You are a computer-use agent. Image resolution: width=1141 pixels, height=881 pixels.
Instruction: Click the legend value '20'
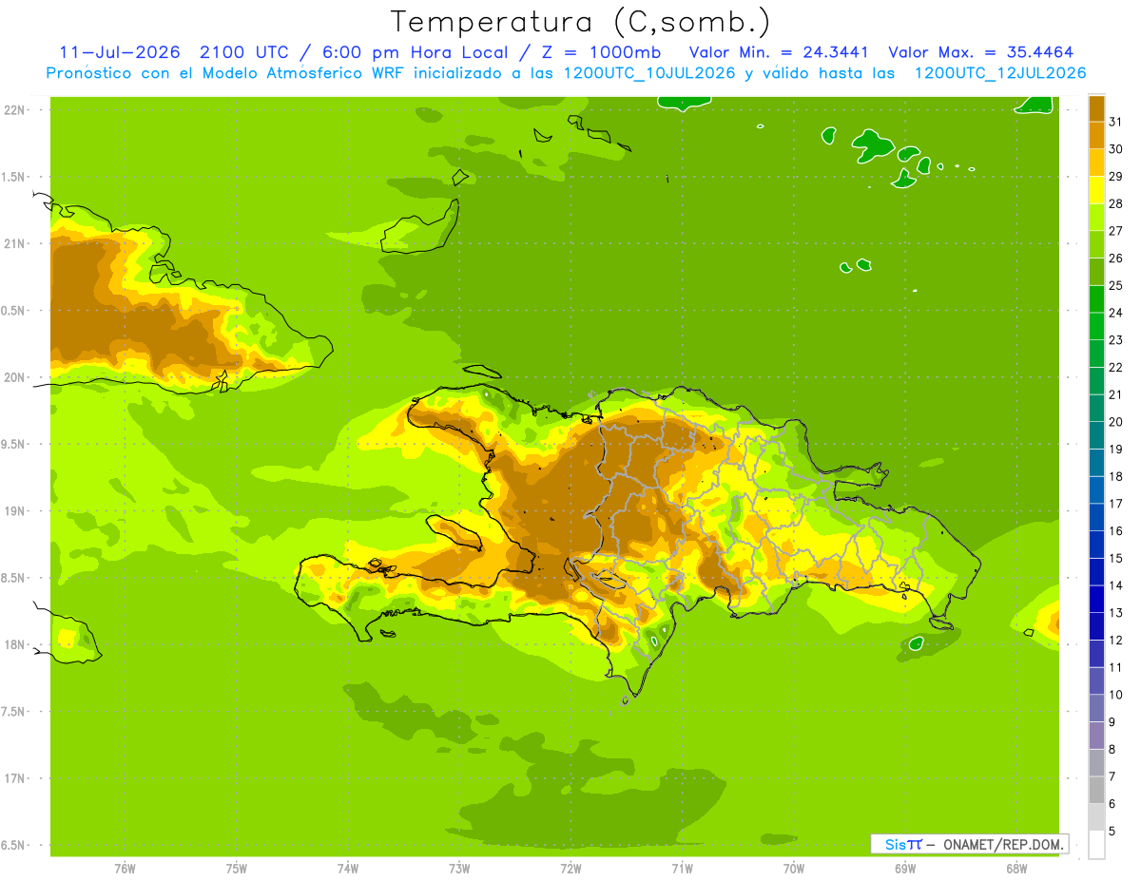pyautogui.click(x=1116, y=422)
